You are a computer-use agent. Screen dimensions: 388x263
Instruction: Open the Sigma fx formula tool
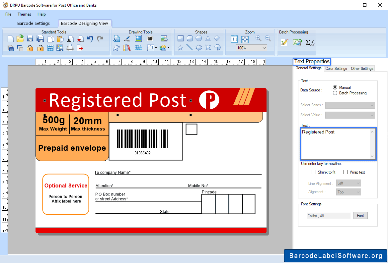point(310,42)
